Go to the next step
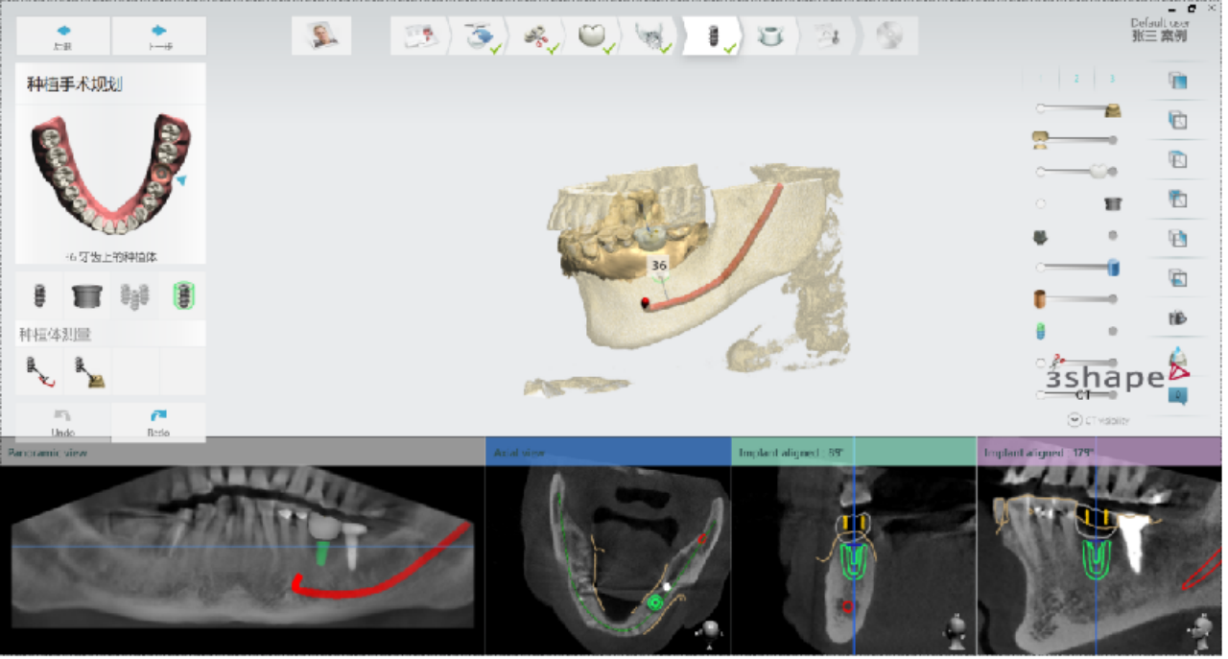The image size is (1228, 659). click(158, 36)
